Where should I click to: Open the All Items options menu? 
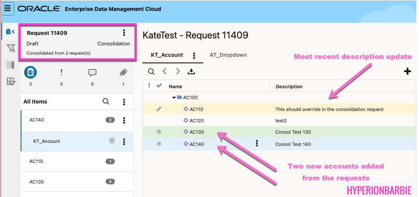(x=124, y=102)
